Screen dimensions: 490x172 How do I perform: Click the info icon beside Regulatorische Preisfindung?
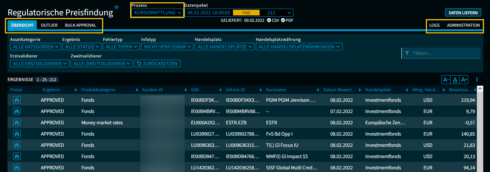click(x=116, y=7)
